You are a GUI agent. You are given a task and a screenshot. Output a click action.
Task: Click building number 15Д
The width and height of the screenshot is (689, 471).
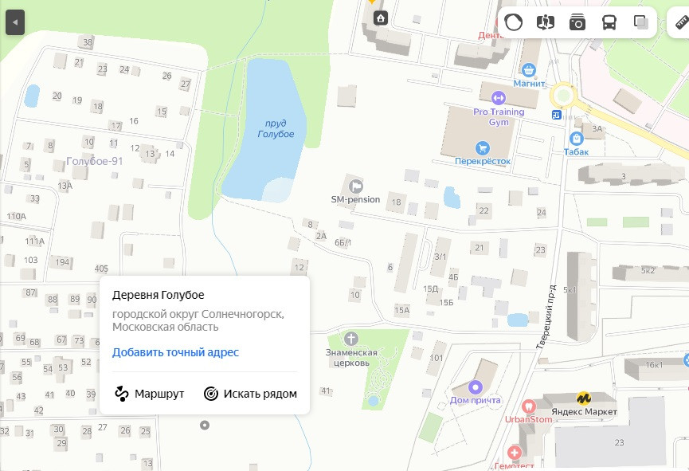(x=430, y=289)
